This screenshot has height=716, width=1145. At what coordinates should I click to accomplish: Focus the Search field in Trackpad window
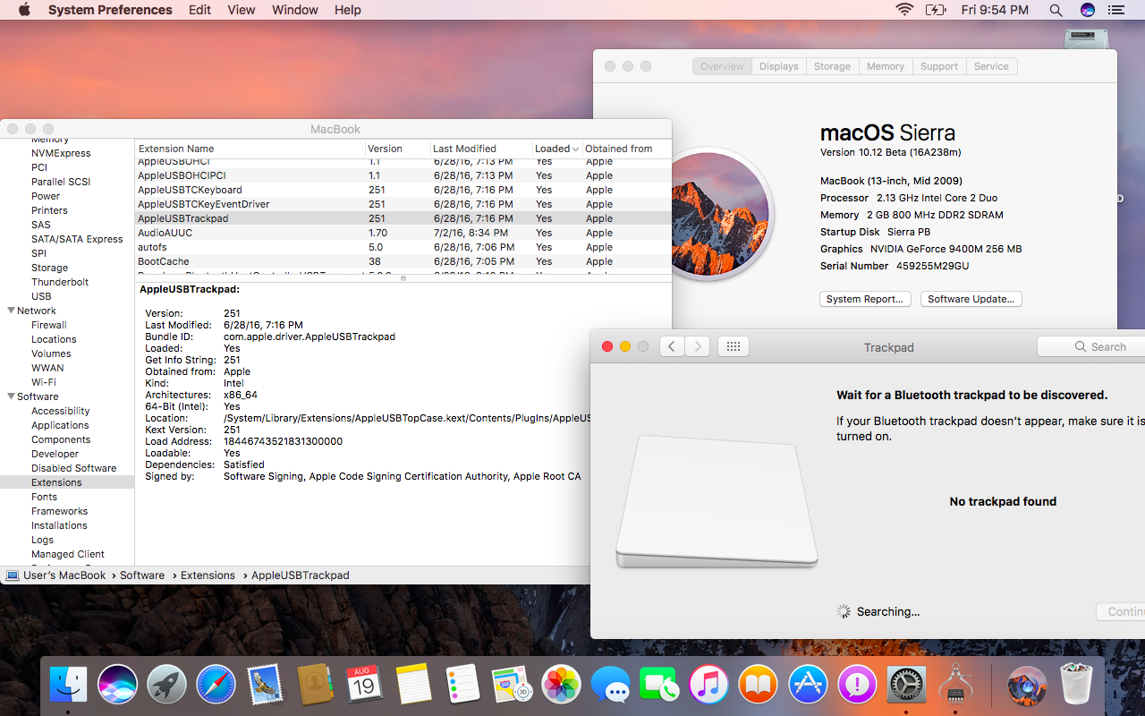tap(1091, 346)
